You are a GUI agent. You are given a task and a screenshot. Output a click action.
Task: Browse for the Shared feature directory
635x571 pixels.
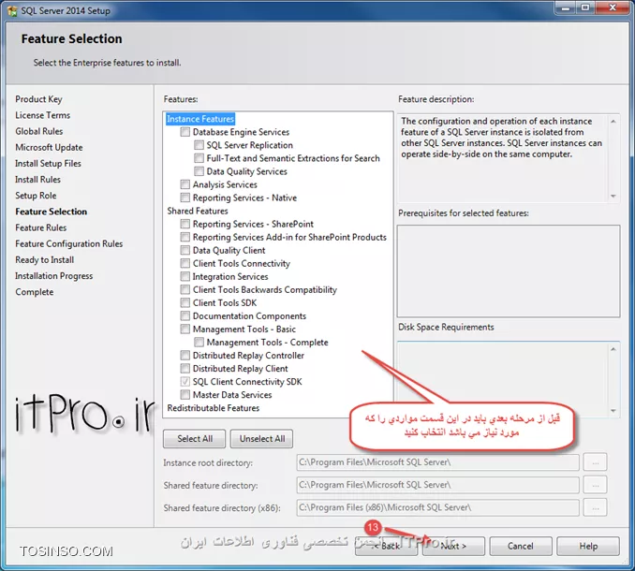(x=595, y=485)
